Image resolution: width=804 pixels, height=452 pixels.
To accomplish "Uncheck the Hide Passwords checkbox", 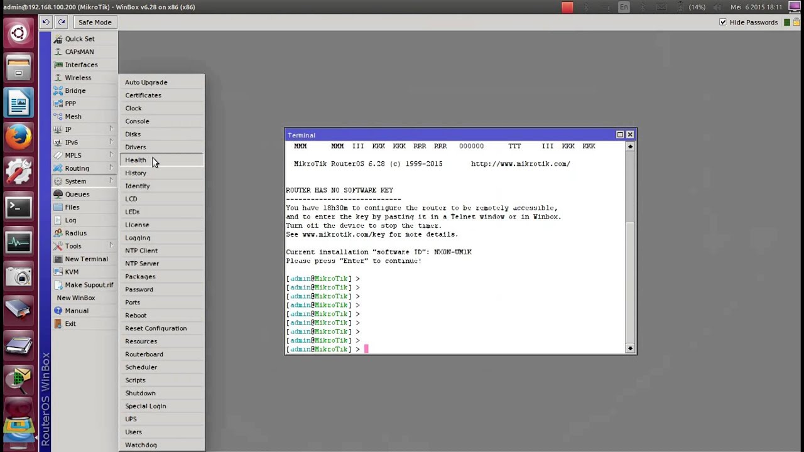I will click(x=723, y=22).
